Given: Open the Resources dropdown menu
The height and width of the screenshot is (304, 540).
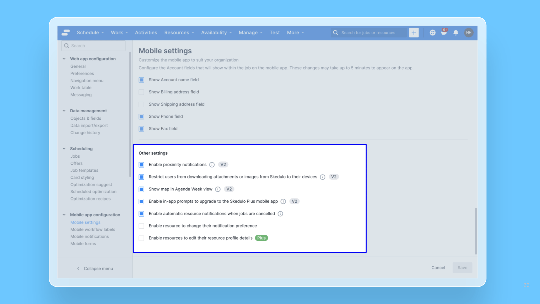Looking at the screenshot, I should tap(179, 33).
